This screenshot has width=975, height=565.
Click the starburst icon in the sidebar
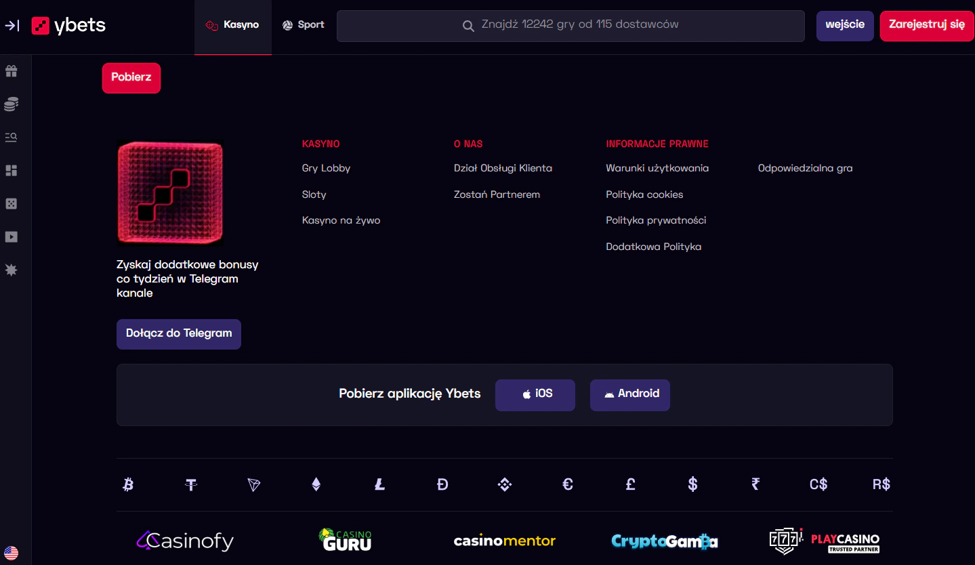tap(11, 270)
